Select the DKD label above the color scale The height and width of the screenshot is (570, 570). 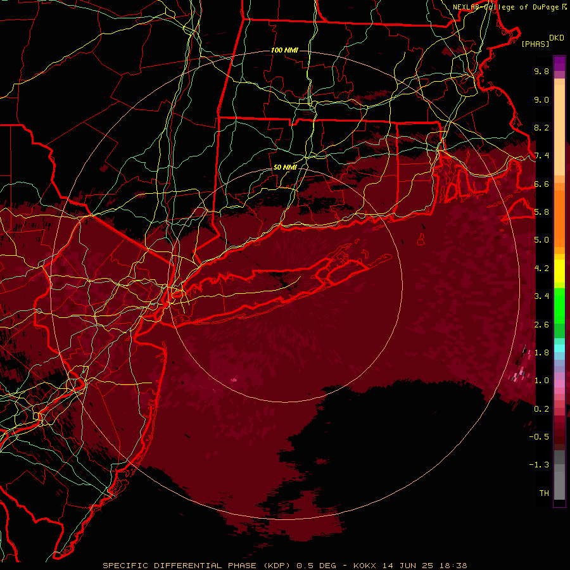tap(557, 38)
